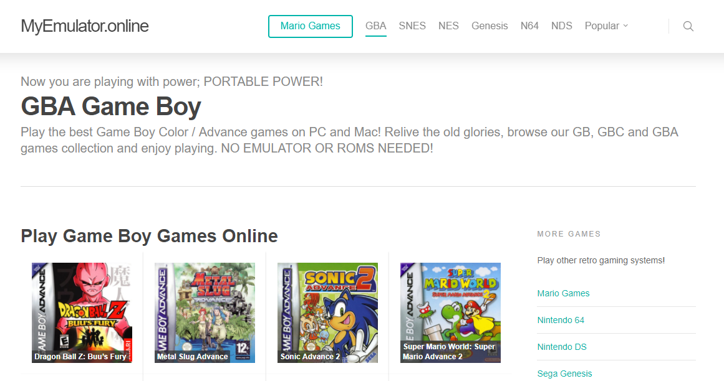Launch Metal Slug Advance from its cover
Viewport: 724px width, 381px height.
pos(204,313)
